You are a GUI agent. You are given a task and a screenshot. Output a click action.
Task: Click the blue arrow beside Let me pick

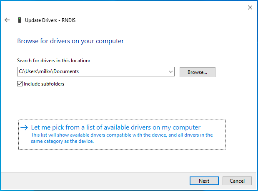(x=24, y=127)
